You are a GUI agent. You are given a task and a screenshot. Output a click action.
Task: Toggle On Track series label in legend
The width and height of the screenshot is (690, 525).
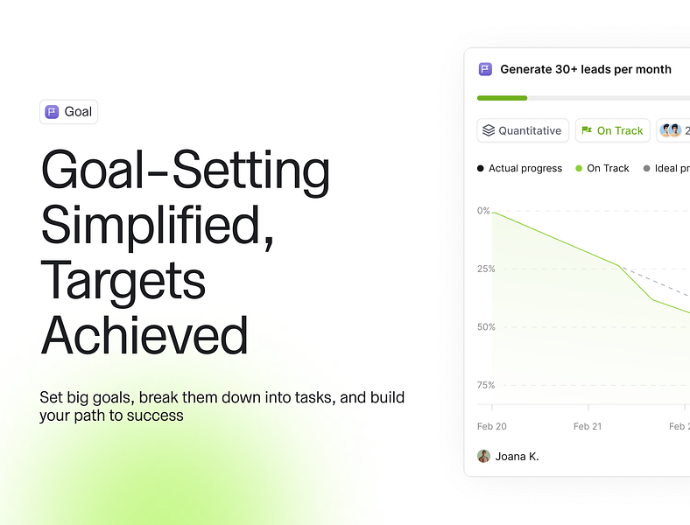608,168
